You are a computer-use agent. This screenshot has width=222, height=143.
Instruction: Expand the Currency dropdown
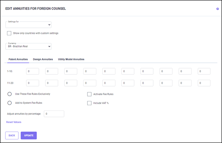coord(28,46)
